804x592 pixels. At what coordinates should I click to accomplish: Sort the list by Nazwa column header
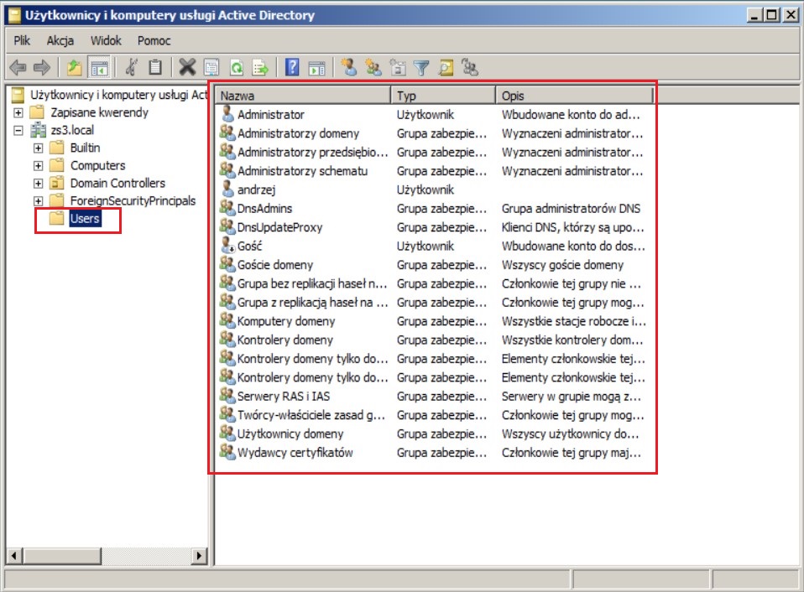302,96
